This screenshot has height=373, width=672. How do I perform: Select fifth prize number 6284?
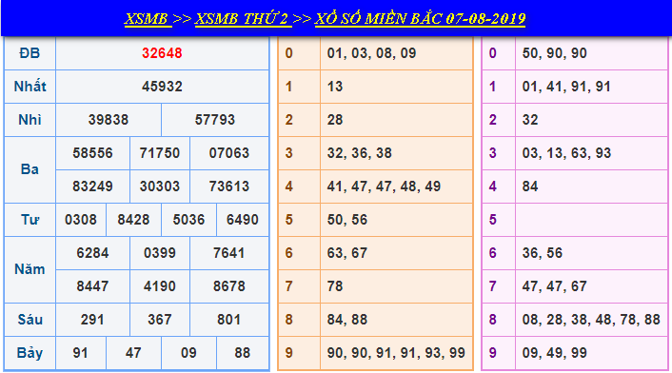(92, 253)
